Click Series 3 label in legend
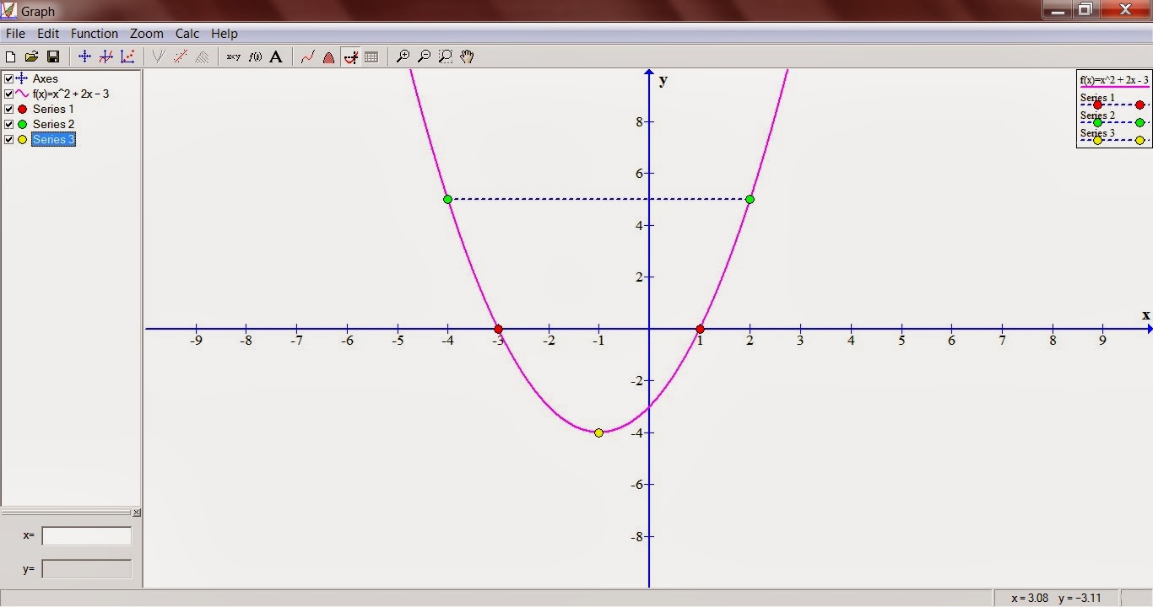Viewport: 1153px width, 607px height. [1097, 133]
